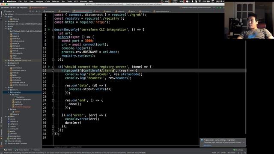
Task: Click the test breadcrumb in the navigation bar
Action: (13, 8)
